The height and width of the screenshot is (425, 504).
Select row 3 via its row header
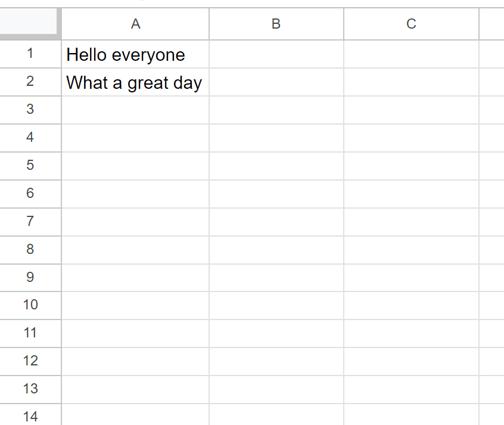pos(30,110)
